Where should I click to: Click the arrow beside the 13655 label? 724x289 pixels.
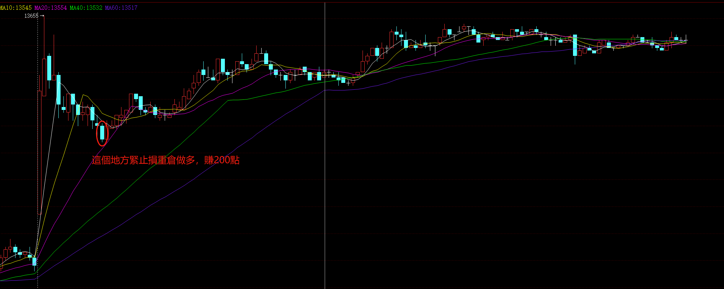[x=42, y=16]
